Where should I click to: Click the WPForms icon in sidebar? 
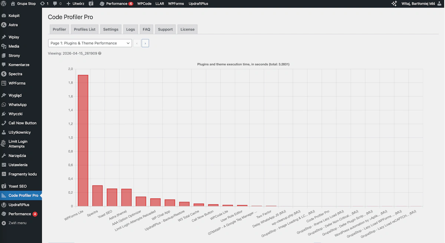click(x=4, y=83)
